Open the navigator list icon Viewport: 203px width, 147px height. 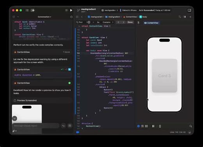27,10
